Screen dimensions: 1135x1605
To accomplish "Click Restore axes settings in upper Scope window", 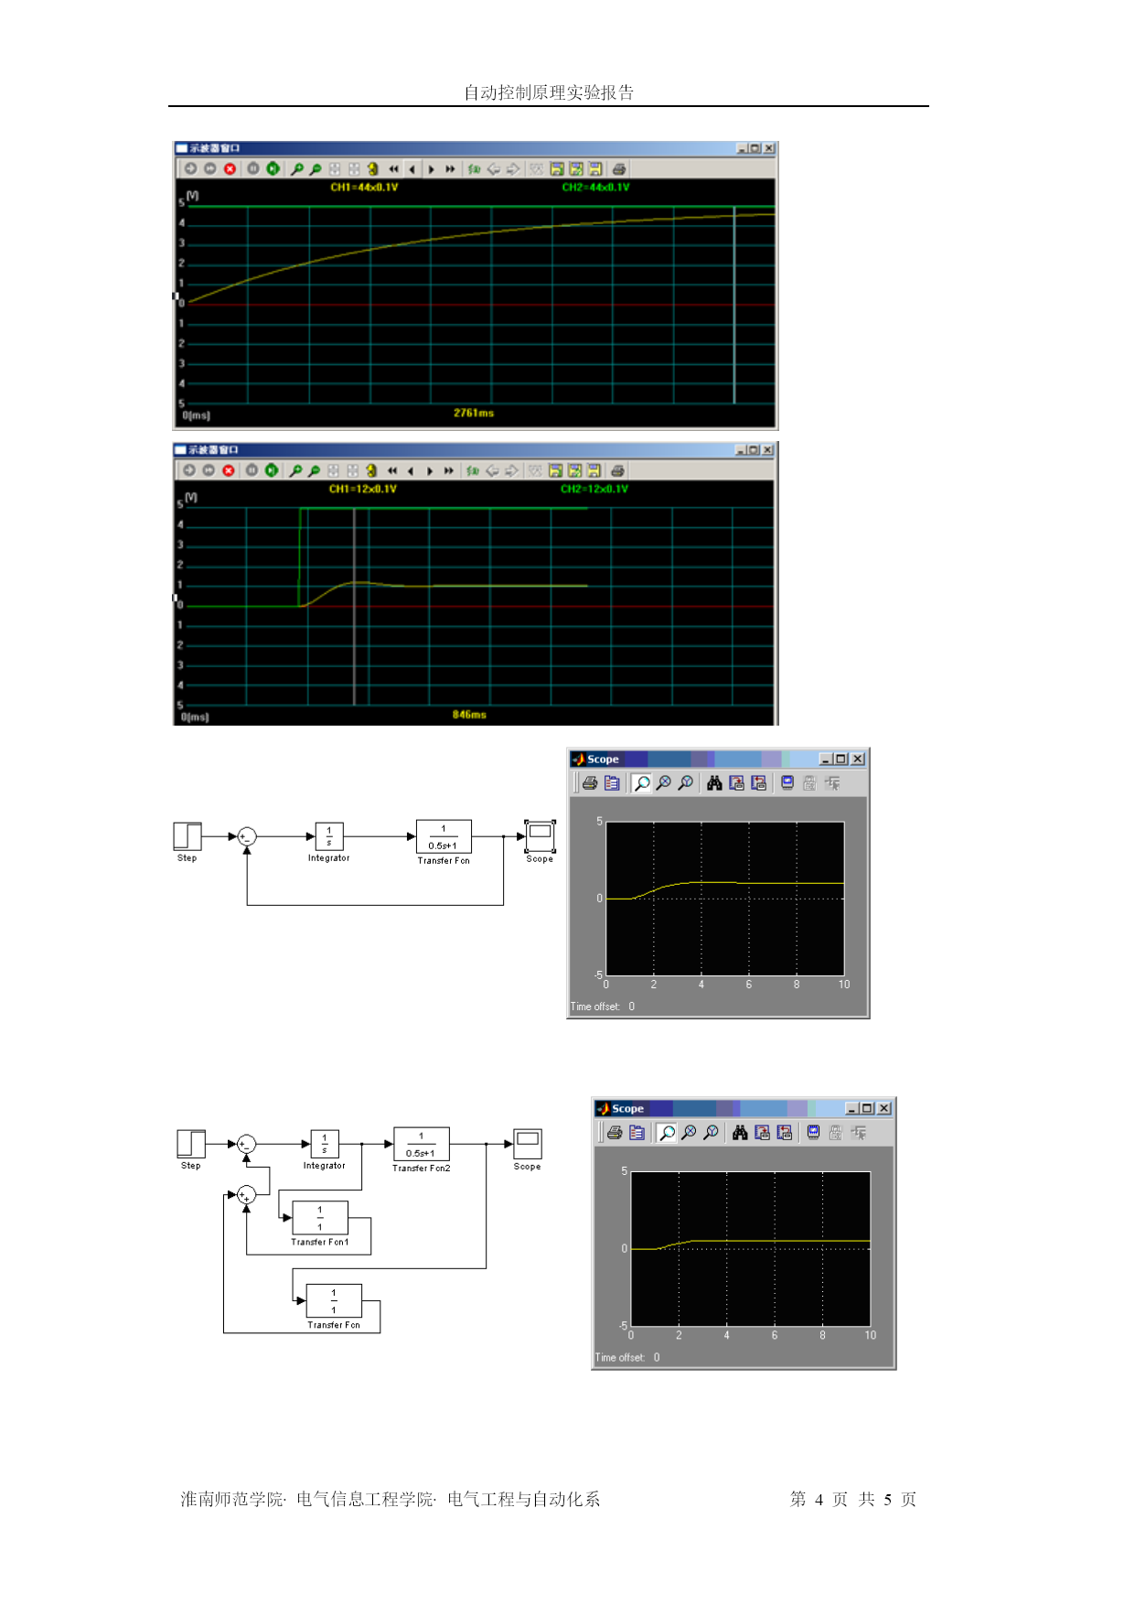I will click(759, 783).
